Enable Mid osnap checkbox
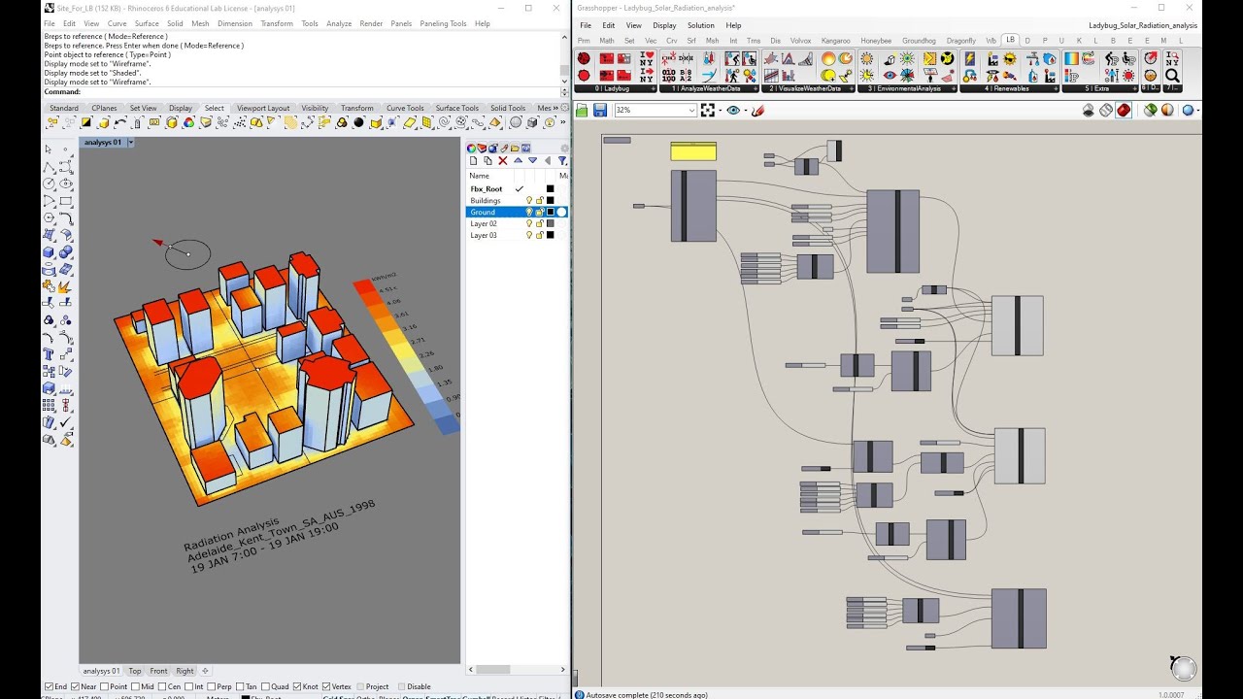 coord(134,686)
